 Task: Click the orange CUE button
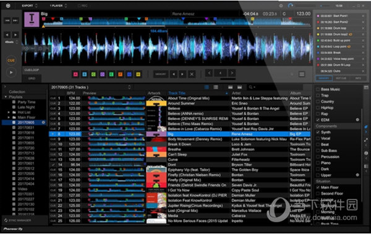(11, 61)
